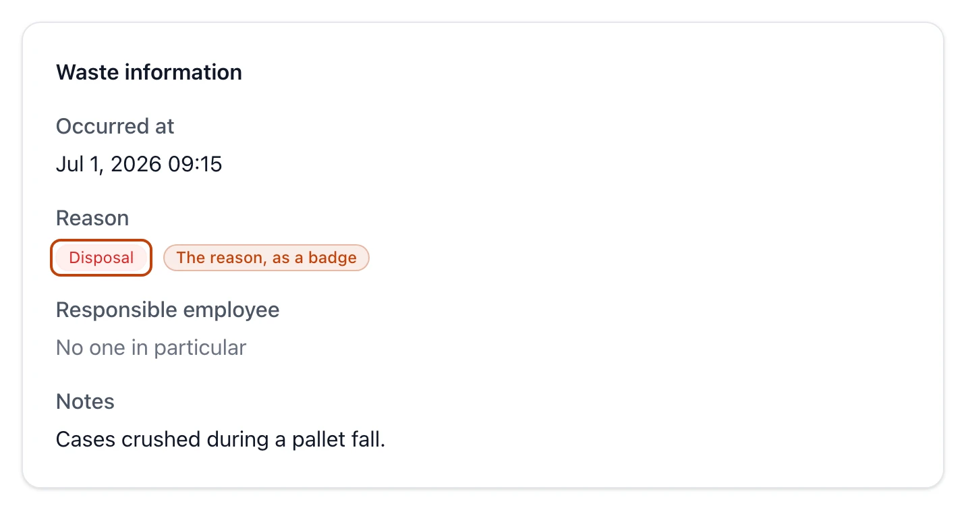Select the Waste information heading
The image size is (966, 510).
(149, 72)
